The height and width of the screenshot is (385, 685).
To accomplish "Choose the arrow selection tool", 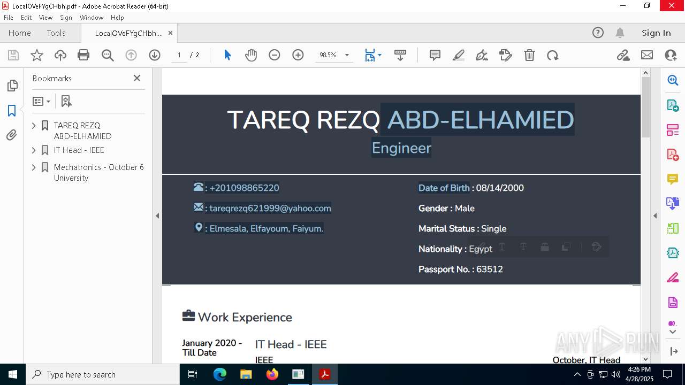I will 227,55.
